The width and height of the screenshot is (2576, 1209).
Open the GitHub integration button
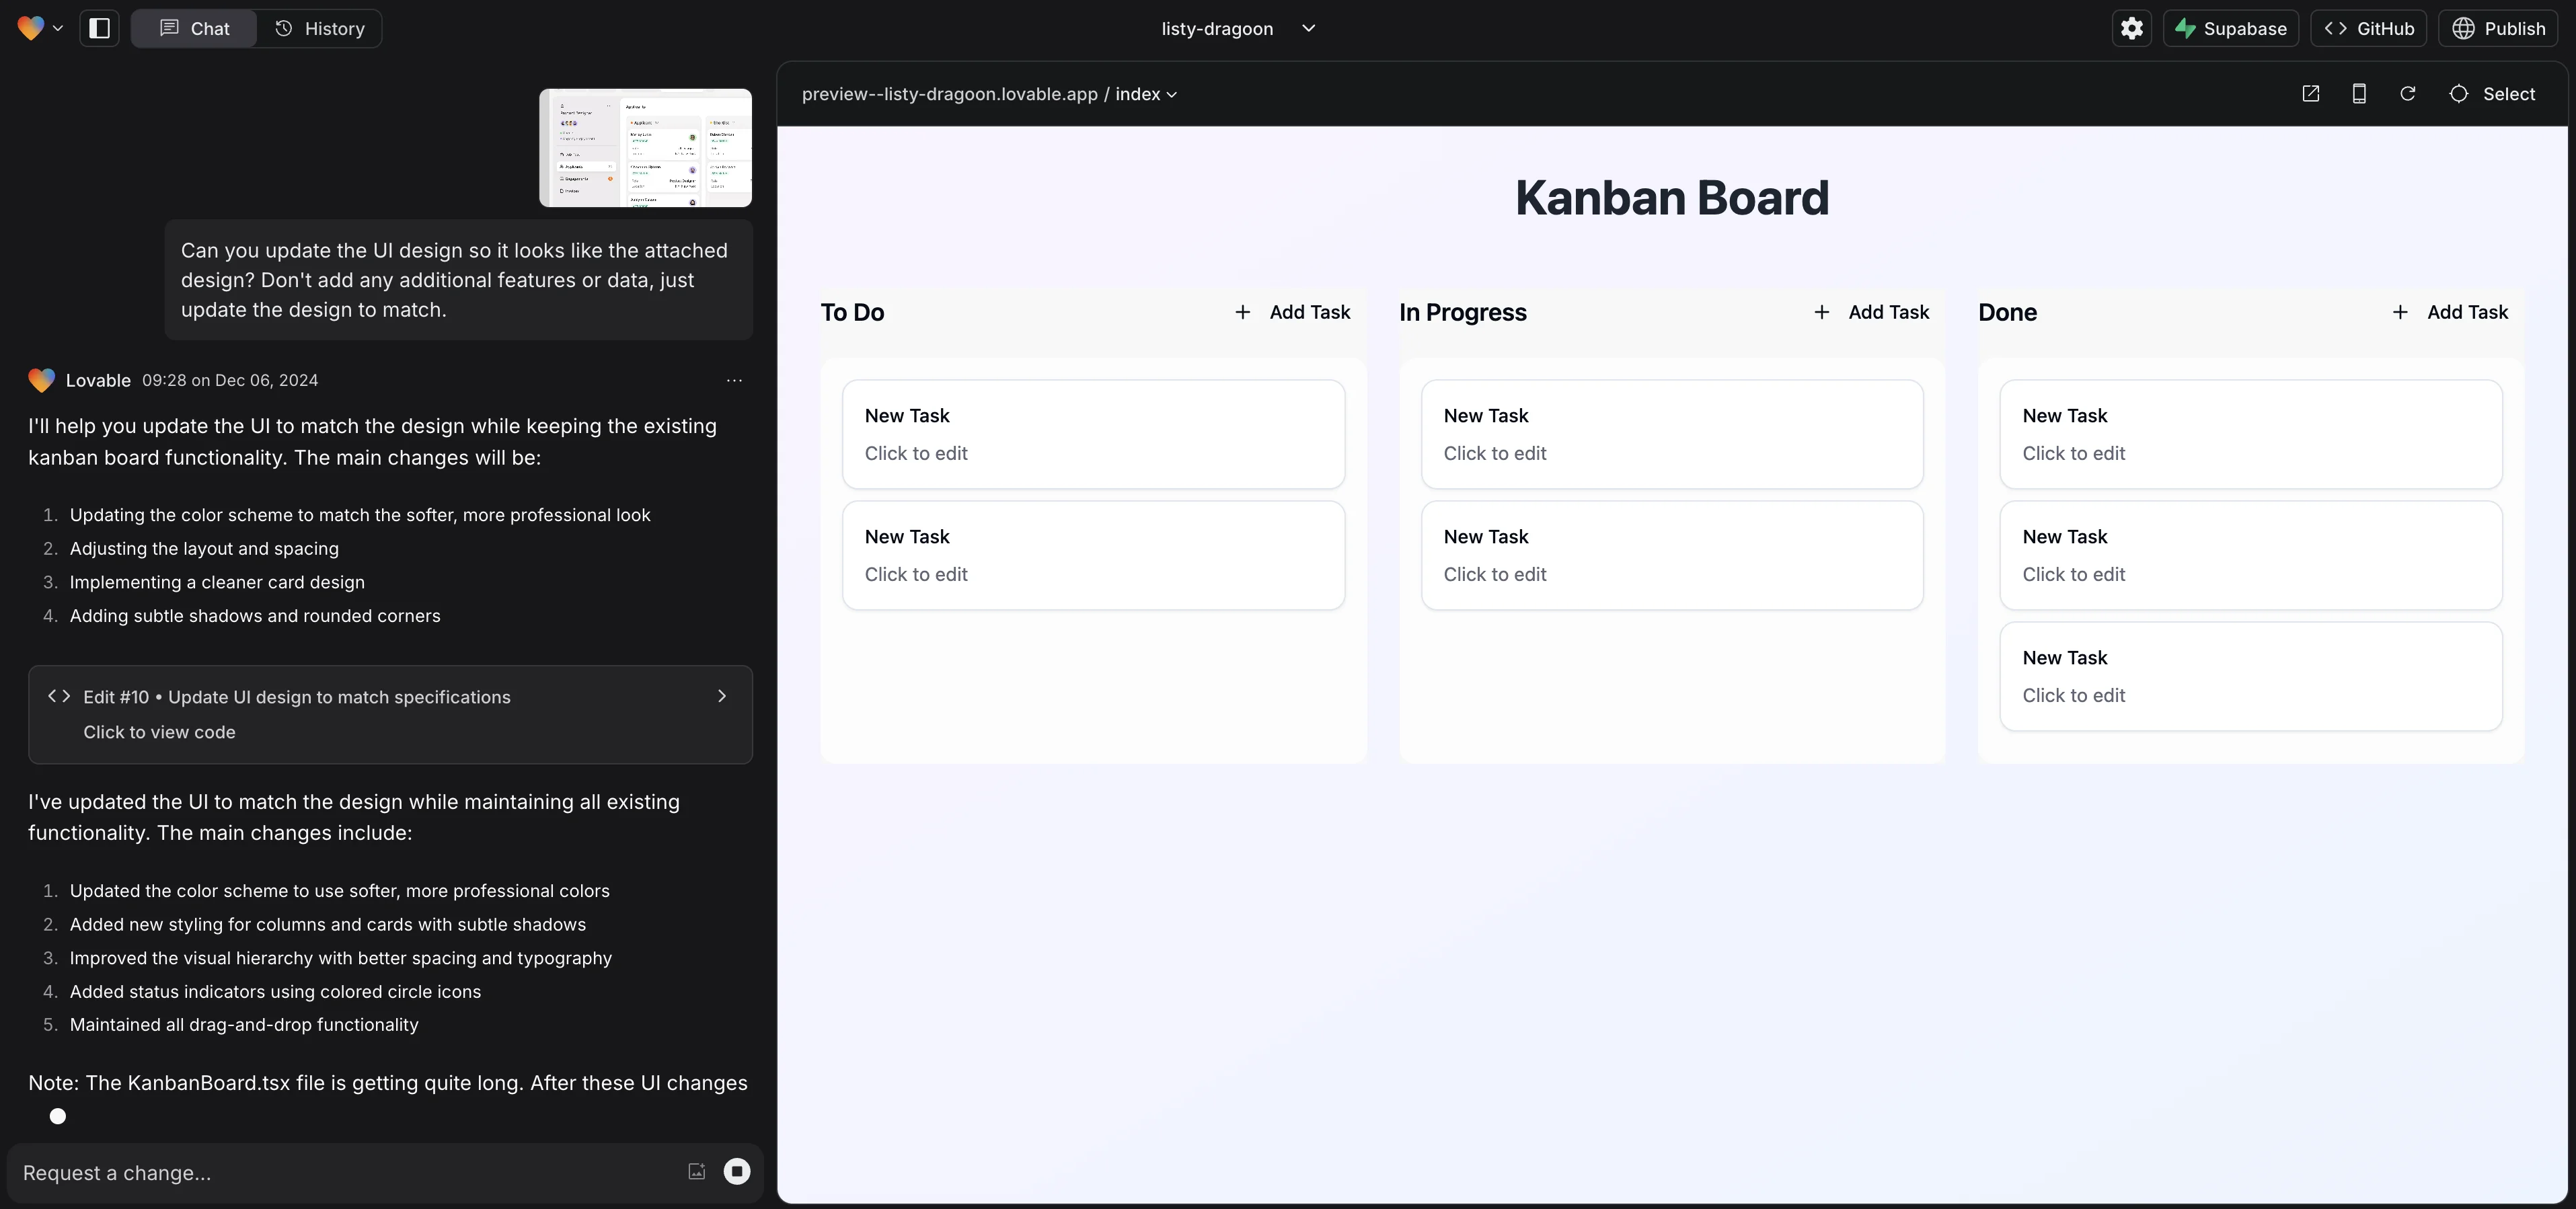2368,28
